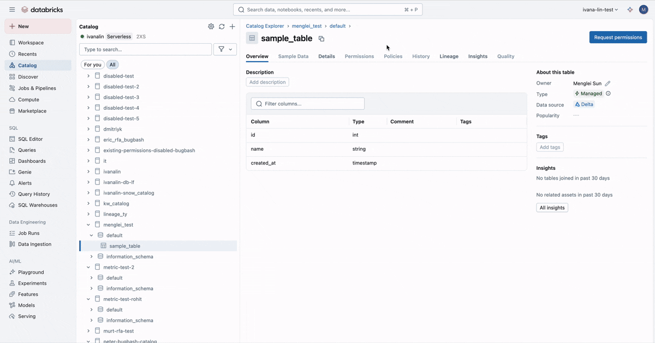Edit the table owner with pencil icon
This screenshot has width=655, height=343.
tap(608, 84)
